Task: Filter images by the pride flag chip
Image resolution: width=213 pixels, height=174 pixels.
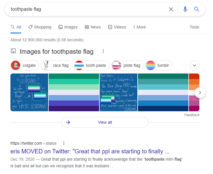Action: (128, 65)
